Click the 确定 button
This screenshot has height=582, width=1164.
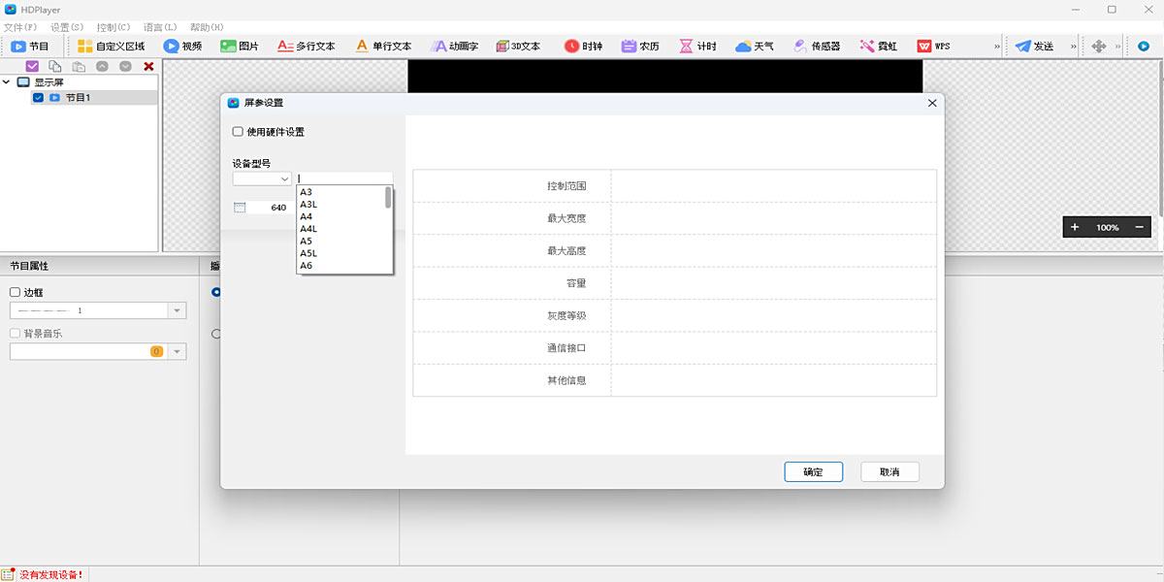tap(813, 471)
